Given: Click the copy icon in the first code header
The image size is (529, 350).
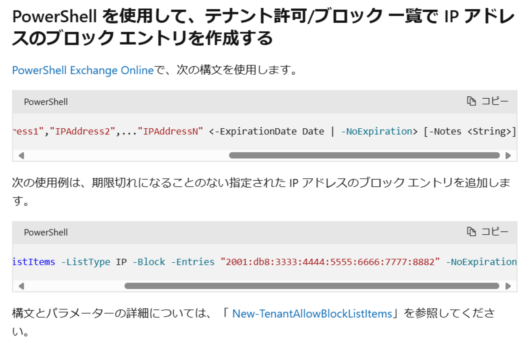Looking at the screenshot, I should pos(471,101).
